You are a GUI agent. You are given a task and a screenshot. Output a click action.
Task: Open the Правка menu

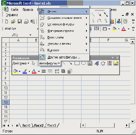pyautogui.click(x=28, y=10)
